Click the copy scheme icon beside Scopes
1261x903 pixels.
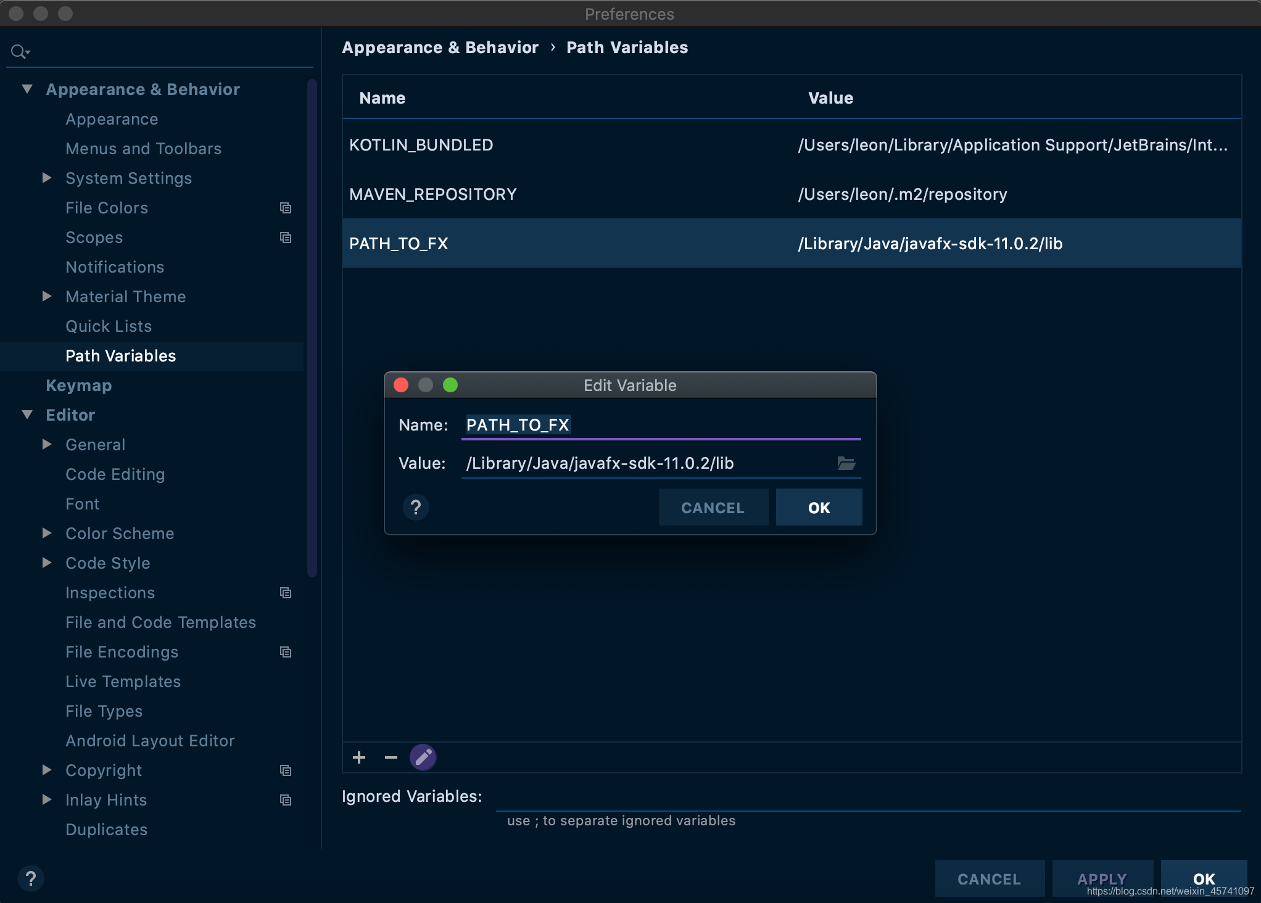pos(286,237)
